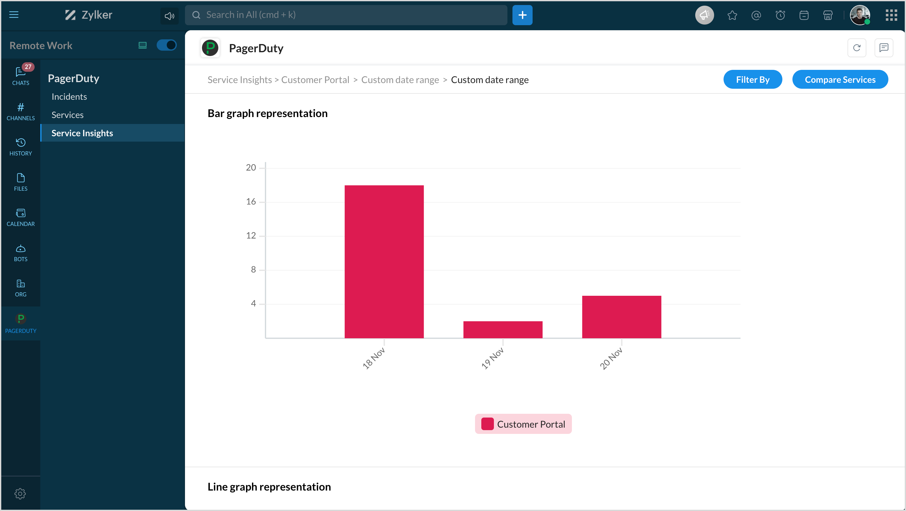Click the Bar graph representation heading
The height and width of the screenshot is (511, 906).
tap(267, 113)
